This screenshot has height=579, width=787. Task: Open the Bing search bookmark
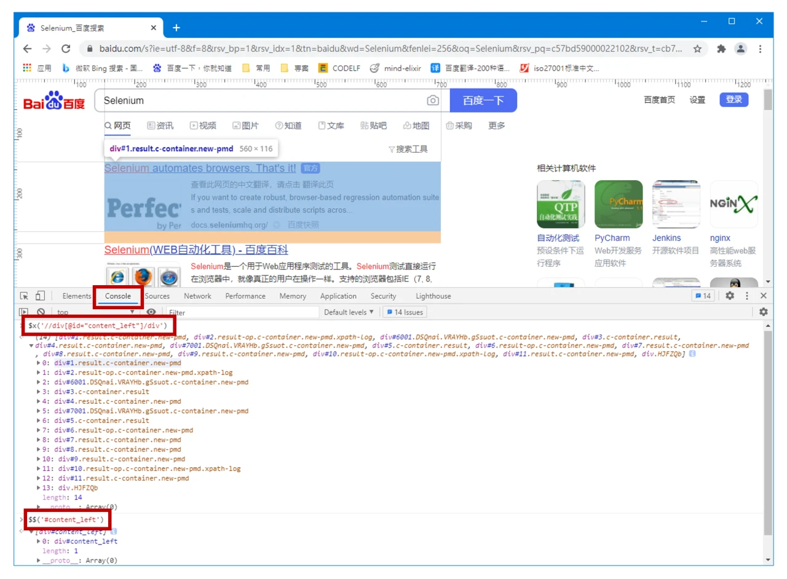click(102, 68)
